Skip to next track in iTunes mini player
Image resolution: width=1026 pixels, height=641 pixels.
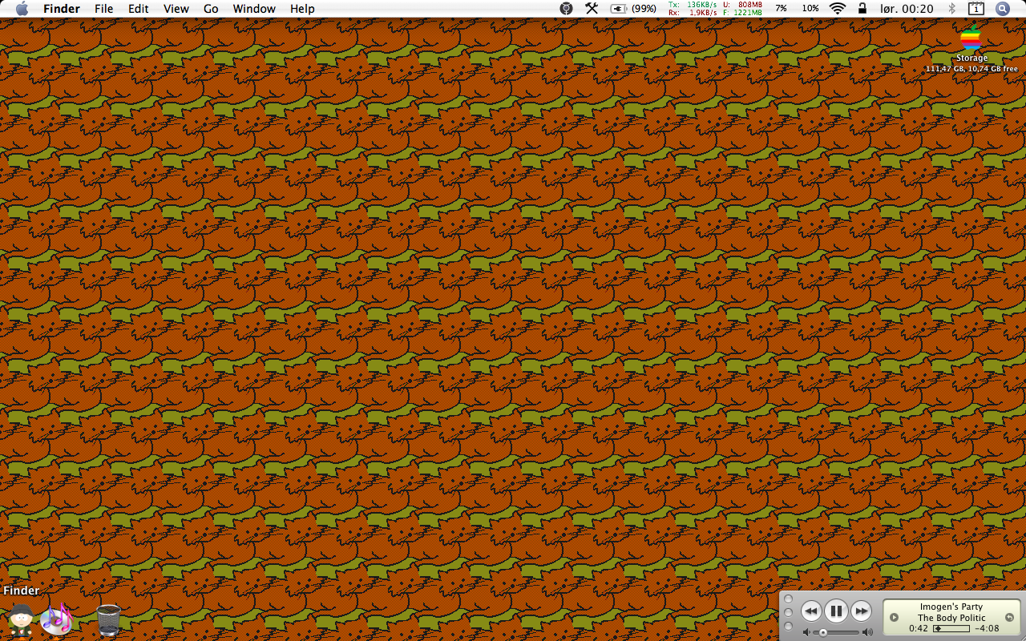click(861, 611)
